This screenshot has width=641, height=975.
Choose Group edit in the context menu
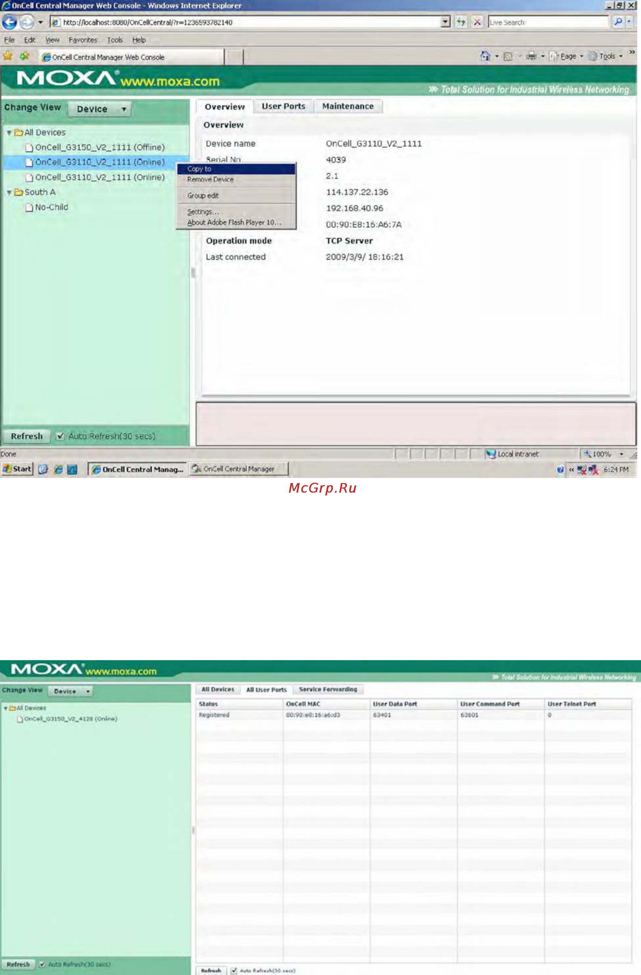click(236, 196)
